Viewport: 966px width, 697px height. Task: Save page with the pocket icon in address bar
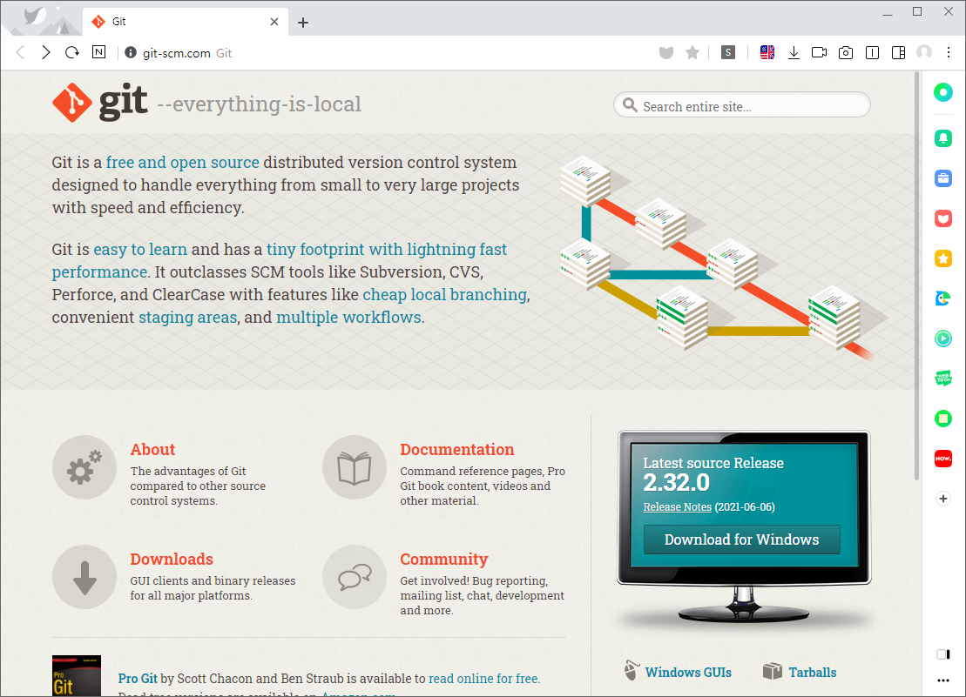666,53
